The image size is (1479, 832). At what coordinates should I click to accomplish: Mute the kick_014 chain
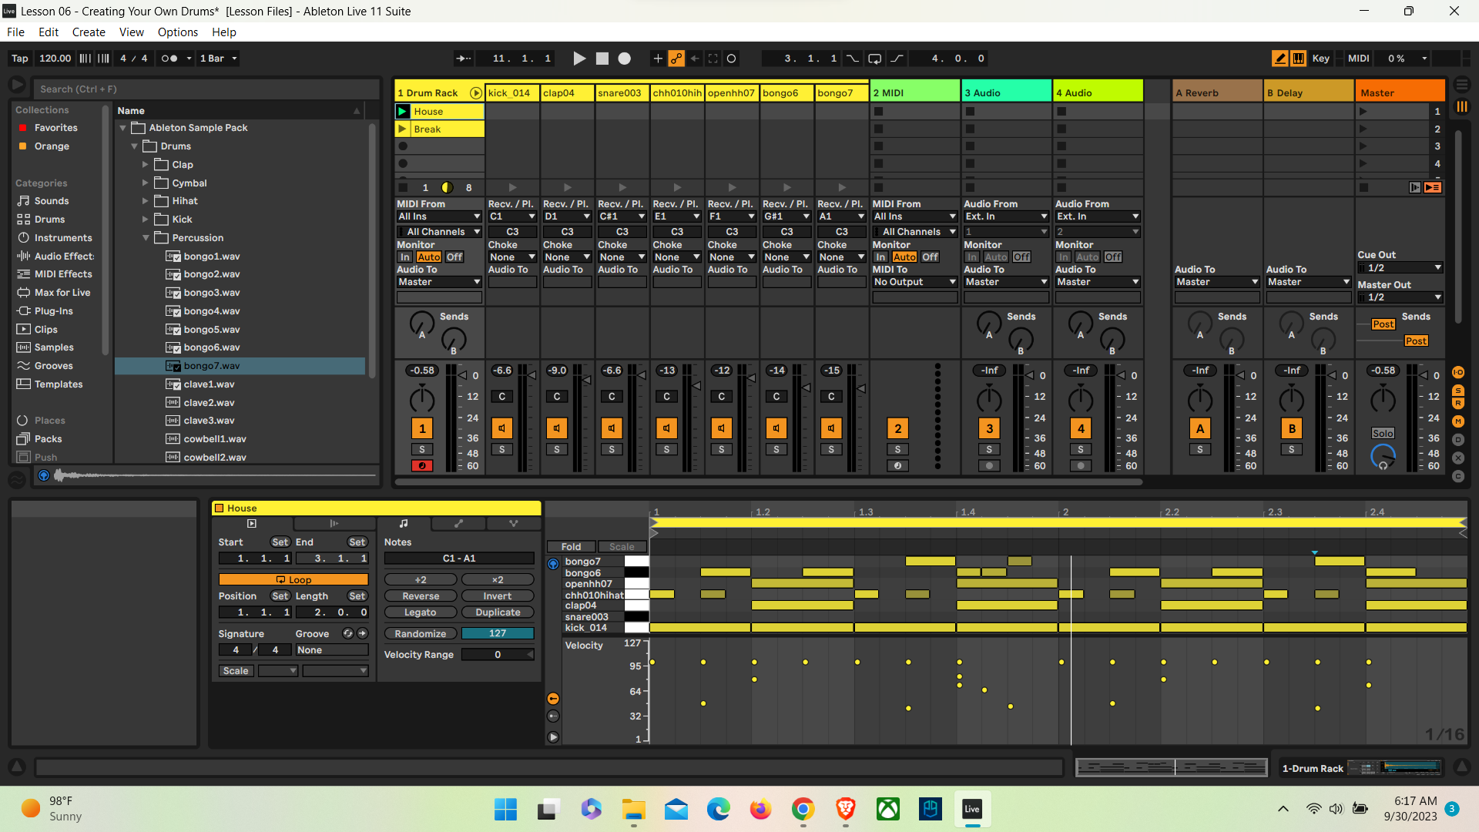click(502, 428)
